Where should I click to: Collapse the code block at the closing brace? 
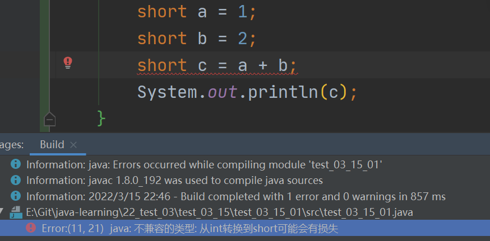(x=50, y=119)
